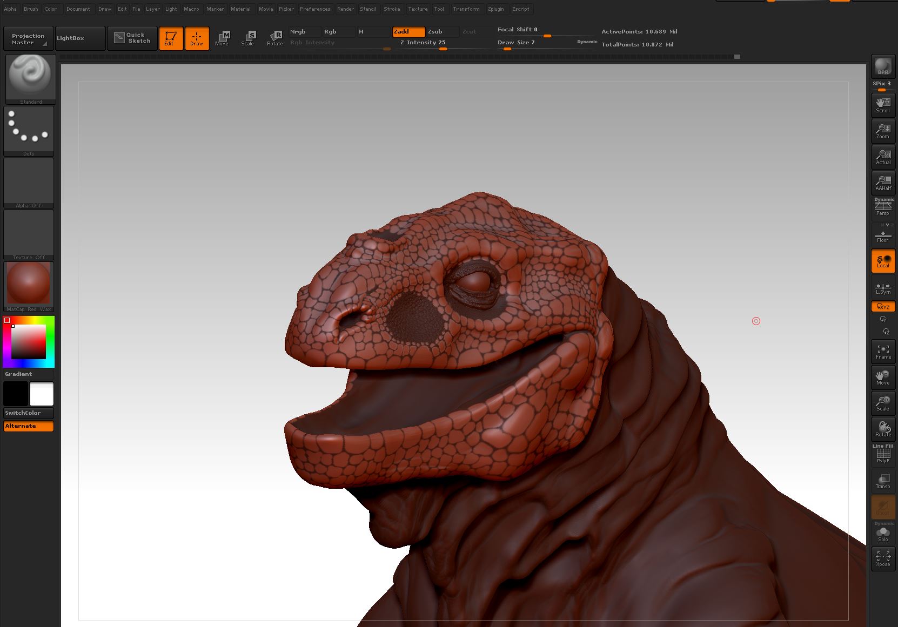Open the Transform menu

click(x=466, y=9)
